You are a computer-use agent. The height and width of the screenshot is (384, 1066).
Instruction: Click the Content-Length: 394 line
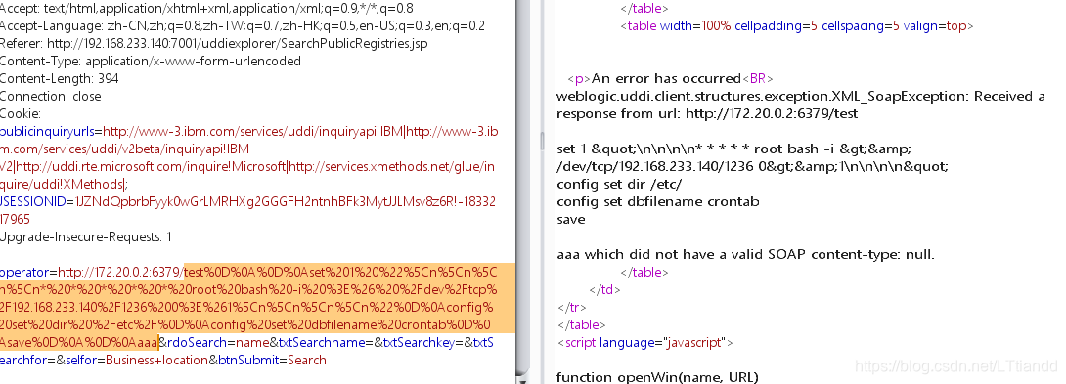pyautogui.click(x=59, y=79)
